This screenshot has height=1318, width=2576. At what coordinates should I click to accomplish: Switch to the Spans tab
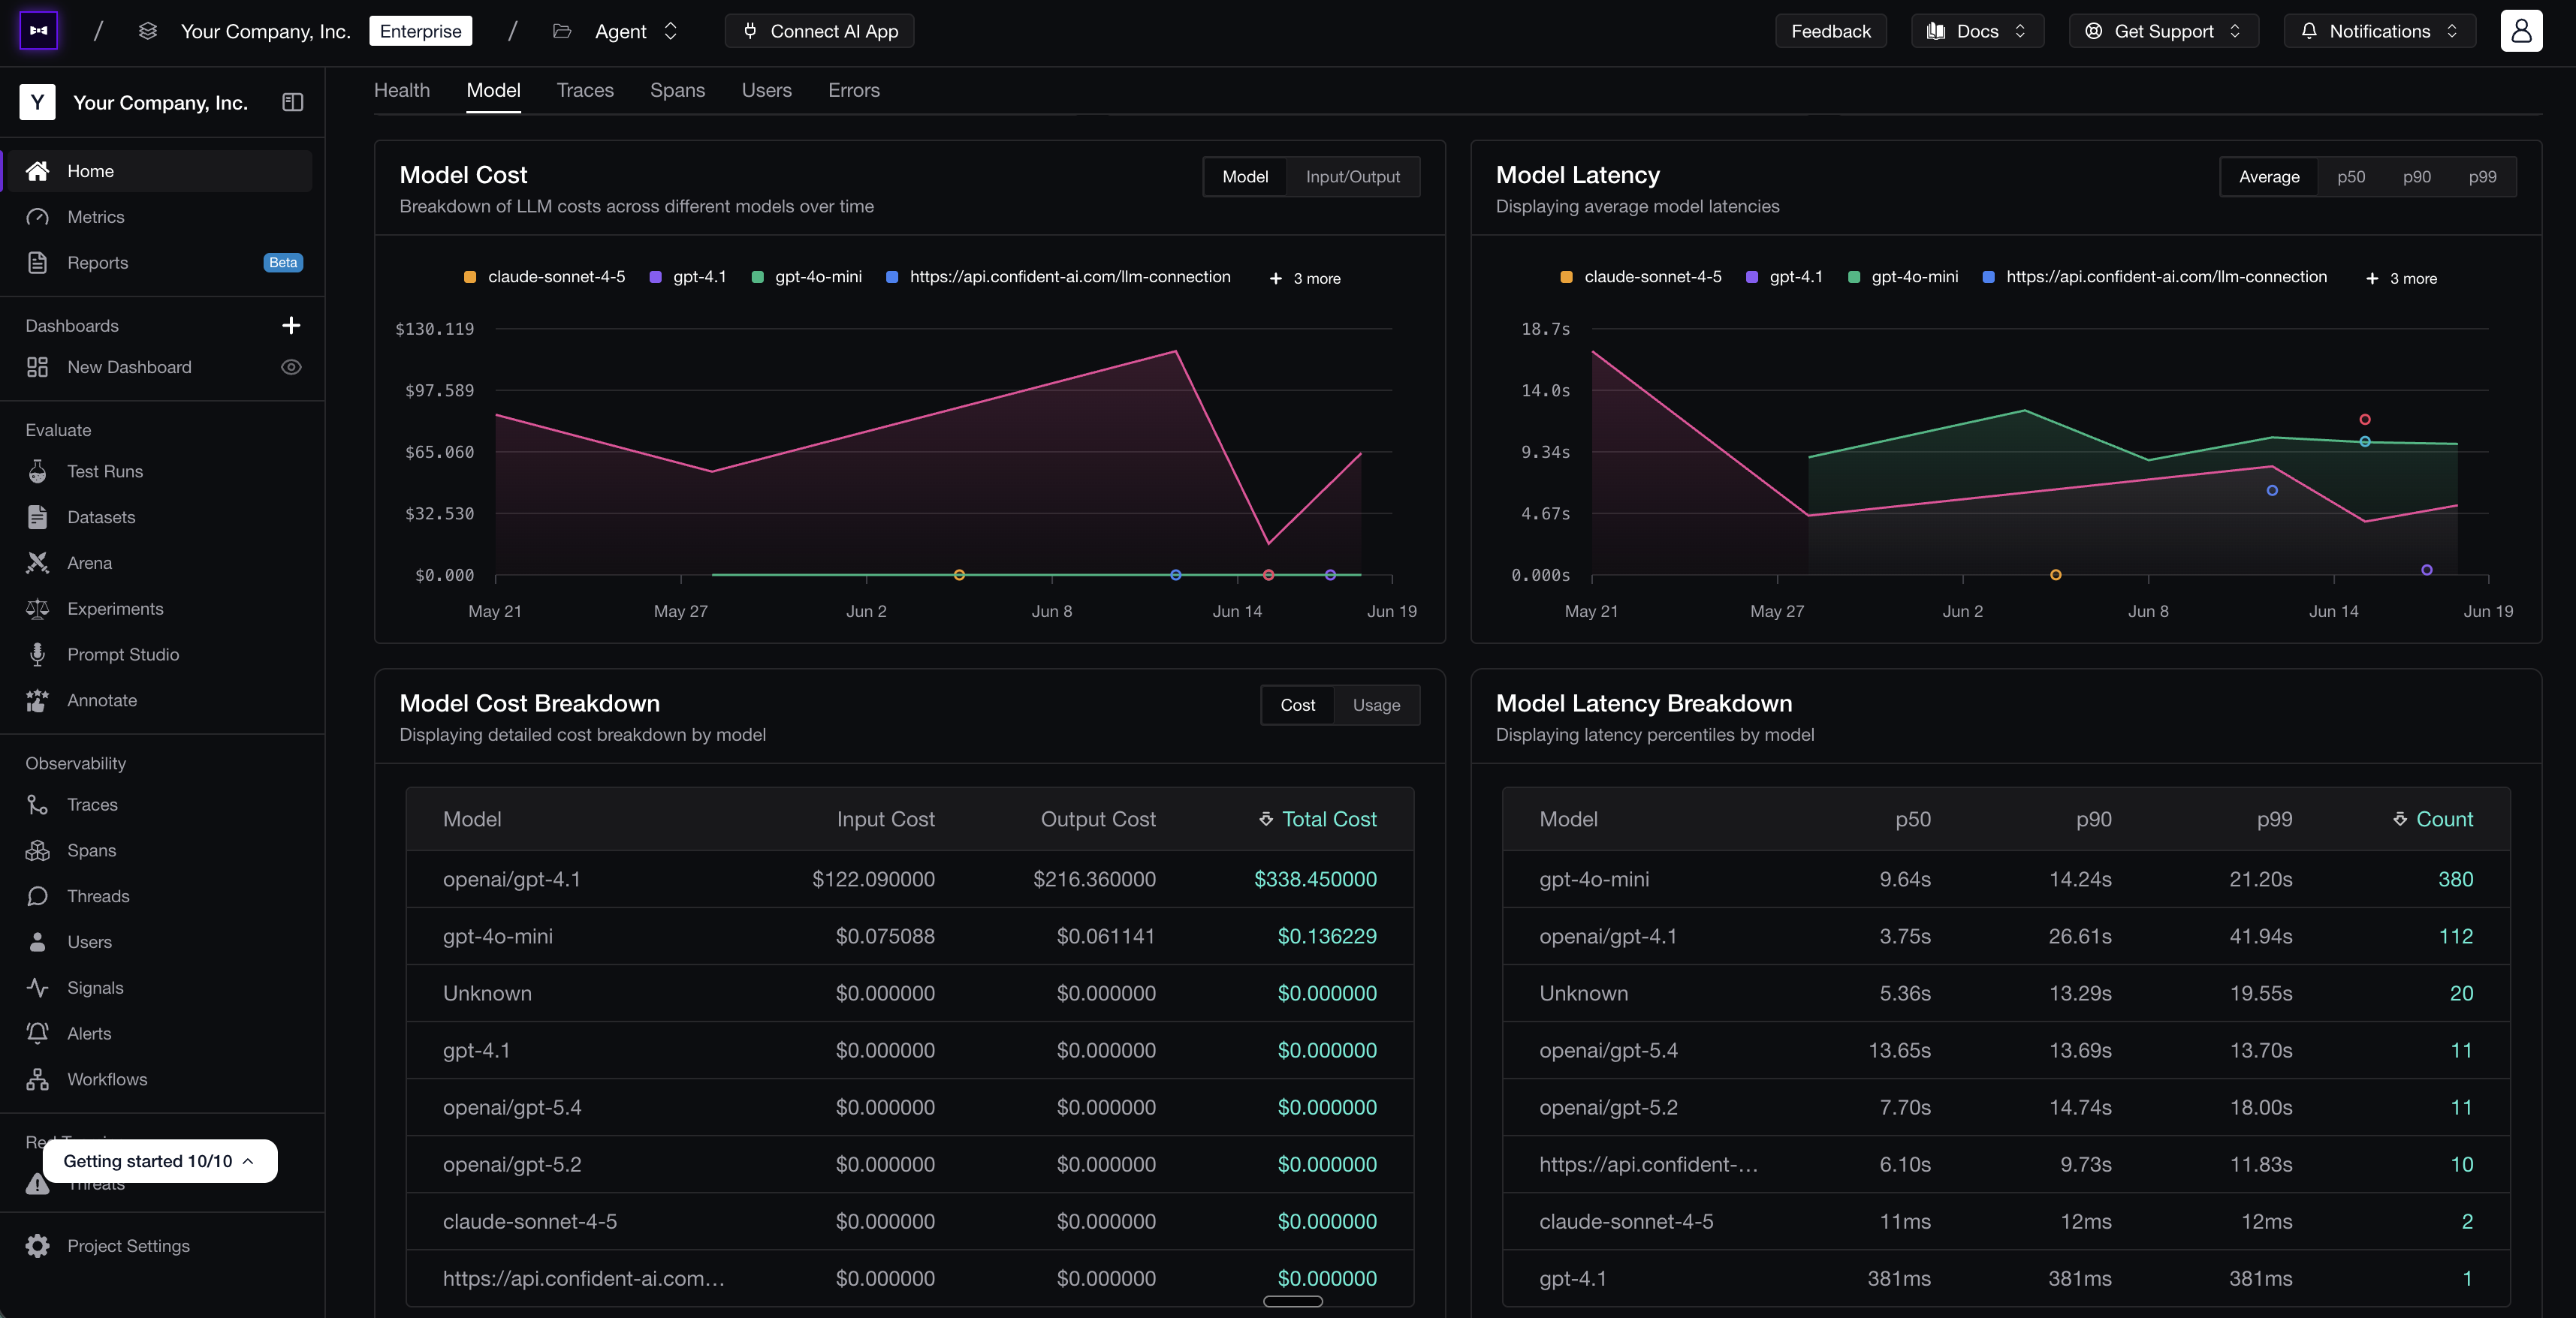pos(677,90)
